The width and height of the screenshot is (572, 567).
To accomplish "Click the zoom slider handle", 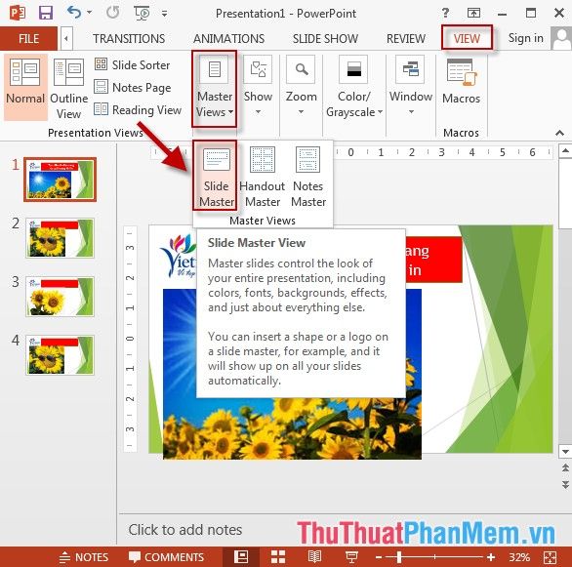I will pyautogui.click(x=399, y=557).
